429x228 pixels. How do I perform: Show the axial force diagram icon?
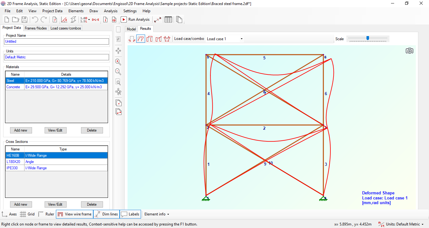coord(149,39)
